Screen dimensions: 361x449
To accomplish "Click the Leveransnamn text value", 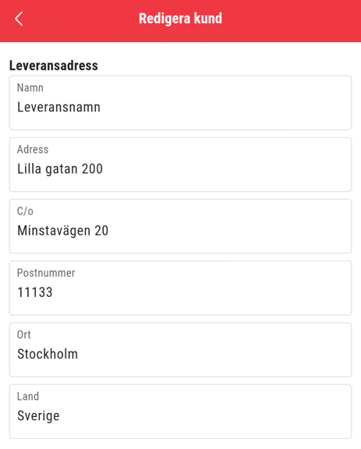I will pyautogui.click(x=58, y=107).
